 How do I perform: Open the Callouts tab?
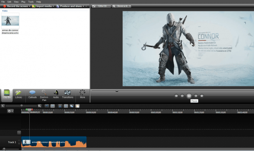click(32, 94)
